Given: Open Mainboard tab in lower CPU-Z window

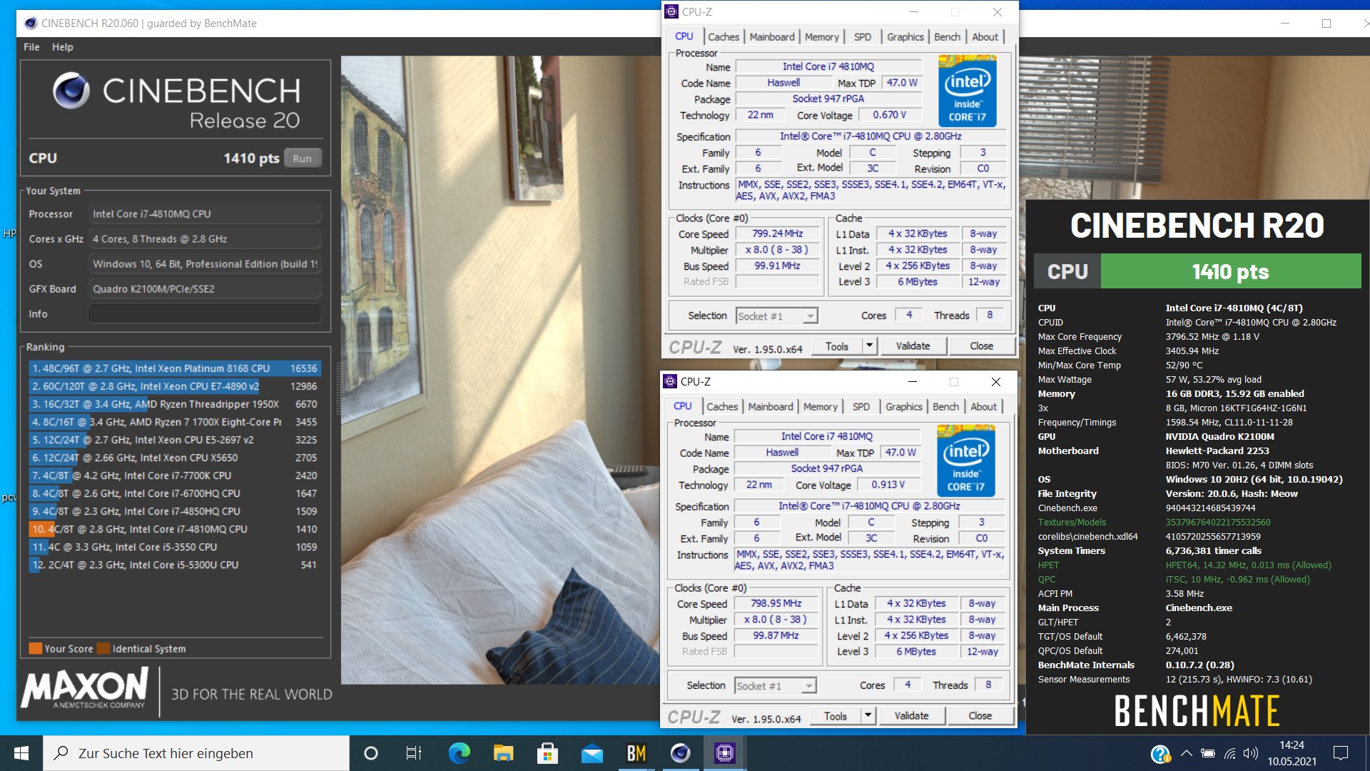Looking at the screenshot, I should 771,407.
